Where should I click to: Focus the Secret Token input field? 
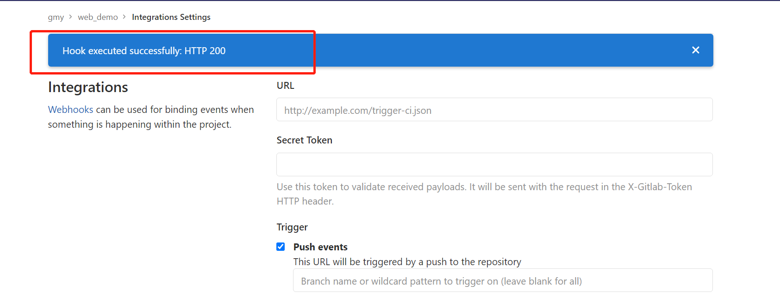(494, 164)
